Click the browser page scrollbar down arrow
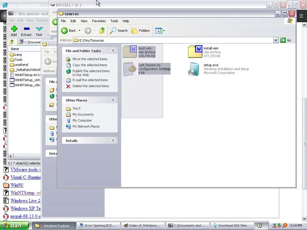The height and width of the screenshot is (230, 307). click(x=305, y=218)
